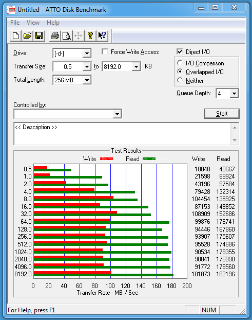This screenshot has height=320, width=252.
Task: Click the red write bar for 32.0
Action: 75,212
